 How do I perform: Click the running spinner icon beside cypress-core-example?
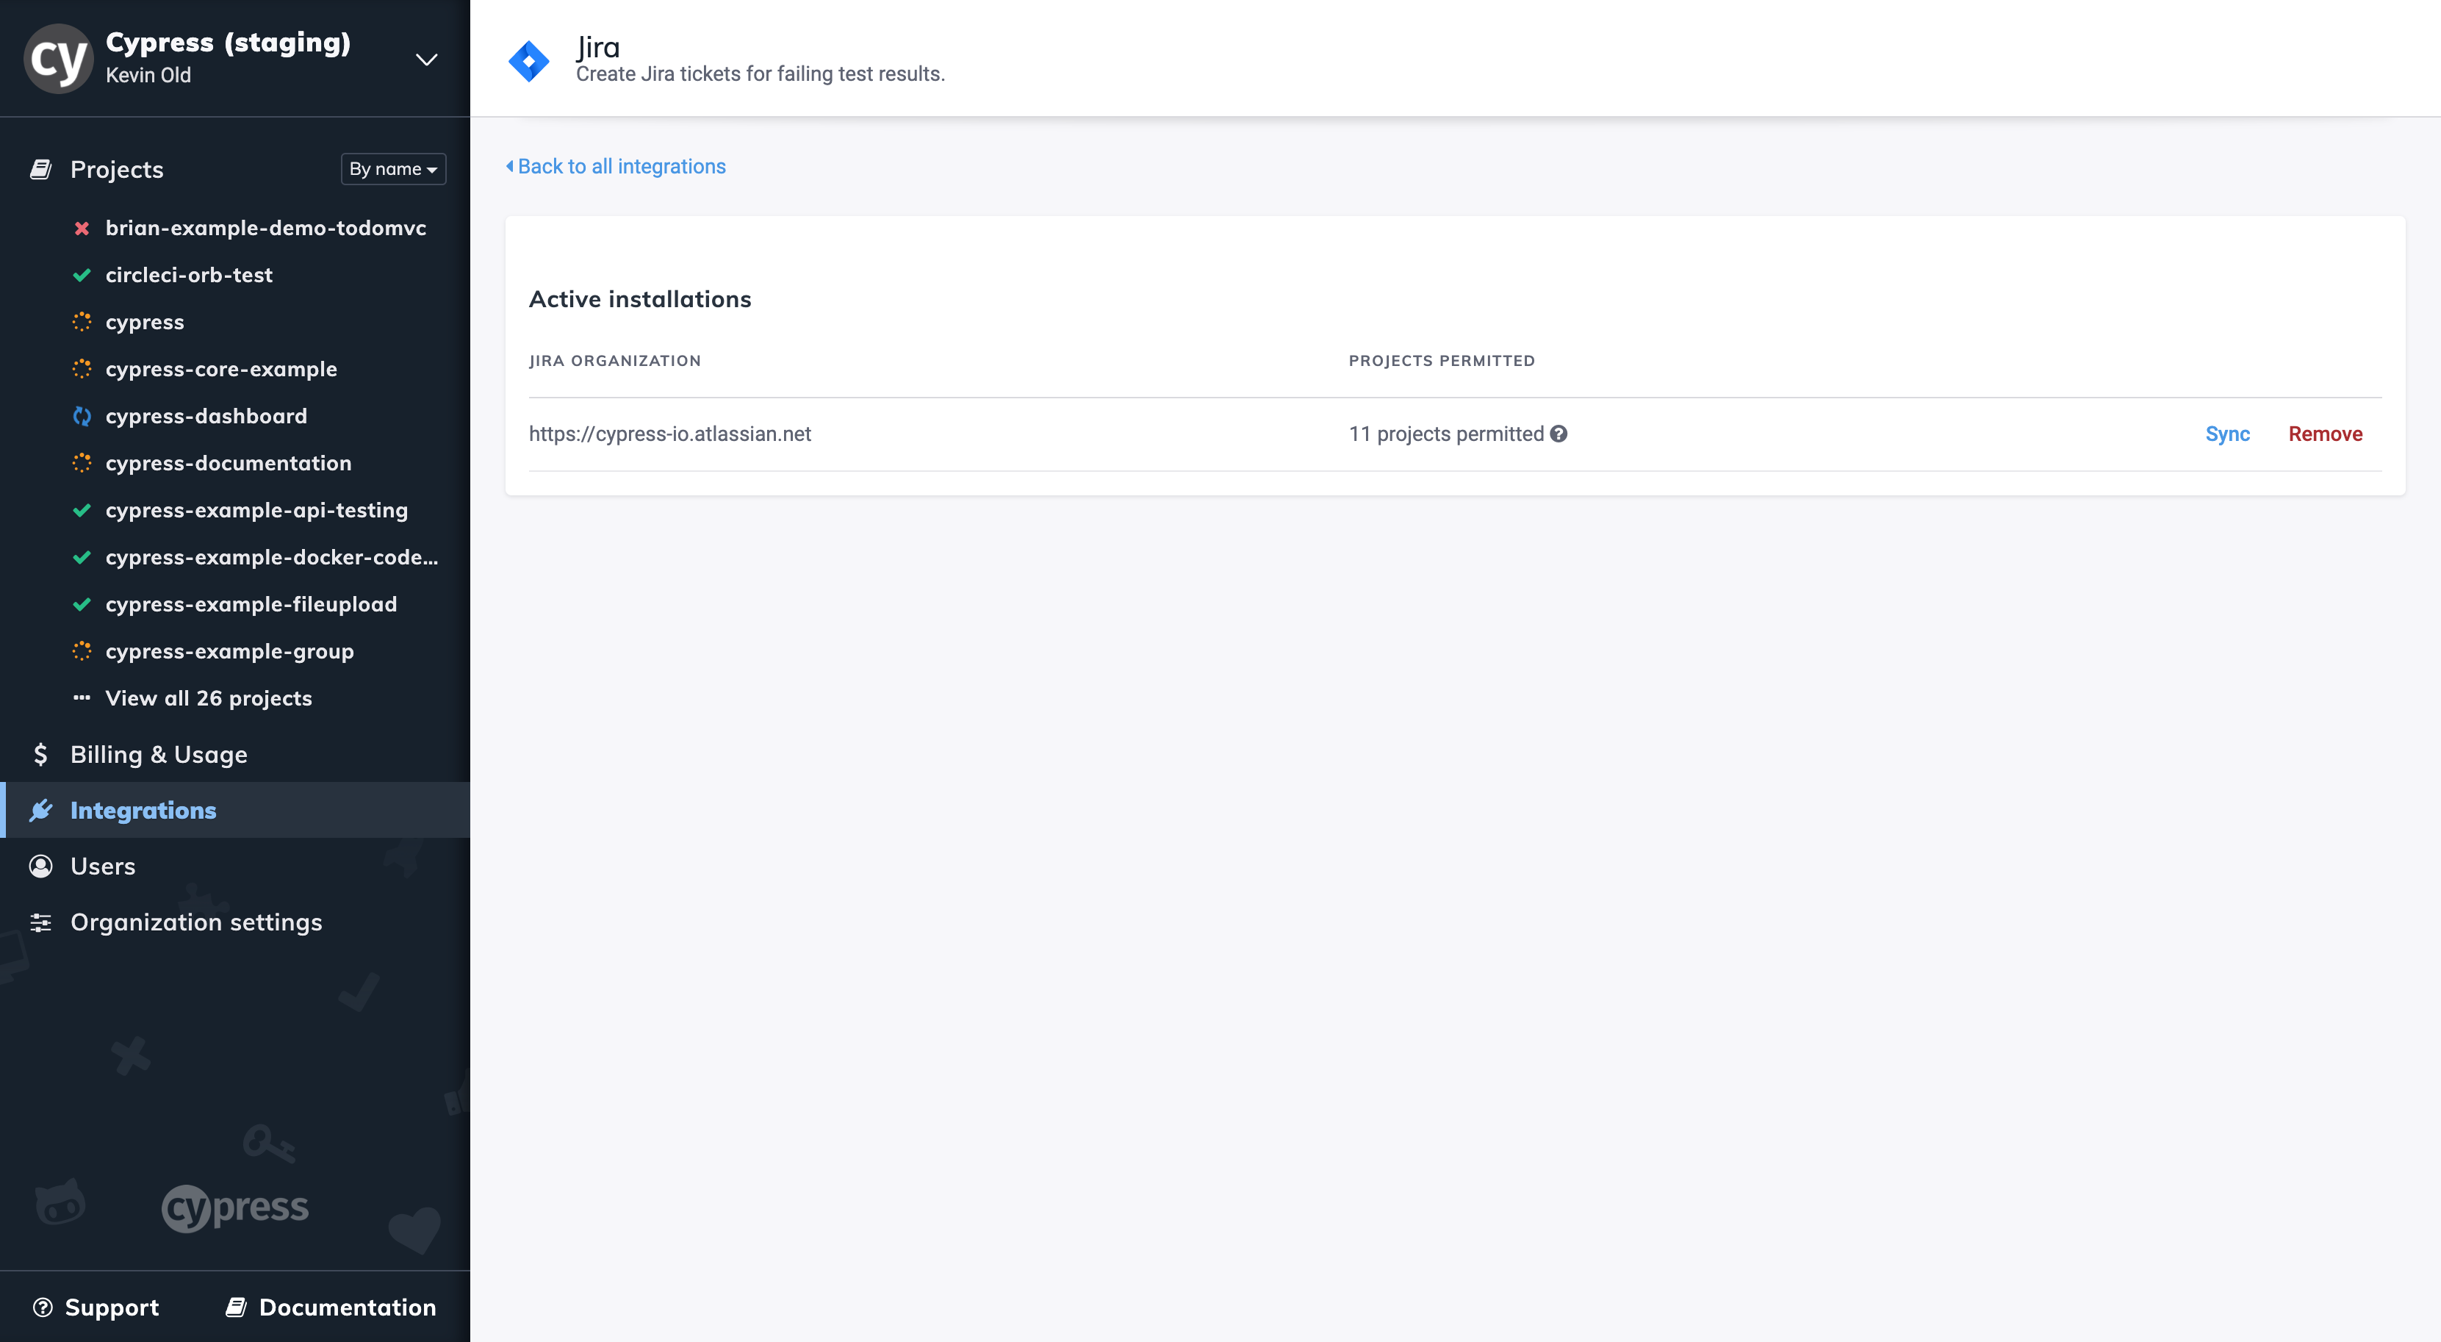pos(82,369)
